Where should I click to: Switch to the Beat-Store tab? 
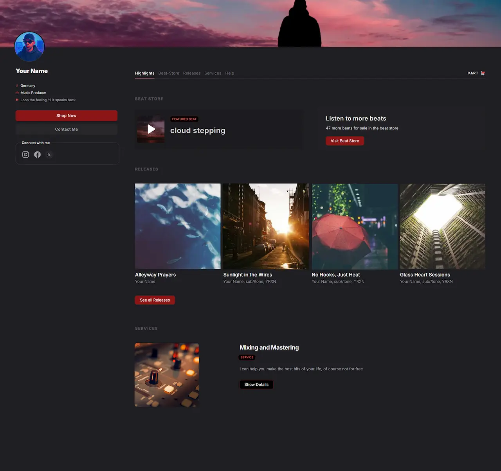[169, 73]
